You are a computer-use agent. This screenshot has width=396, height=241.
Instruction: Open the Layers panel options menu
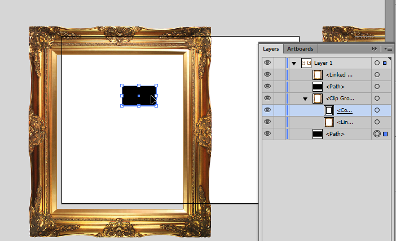(388, 49)
